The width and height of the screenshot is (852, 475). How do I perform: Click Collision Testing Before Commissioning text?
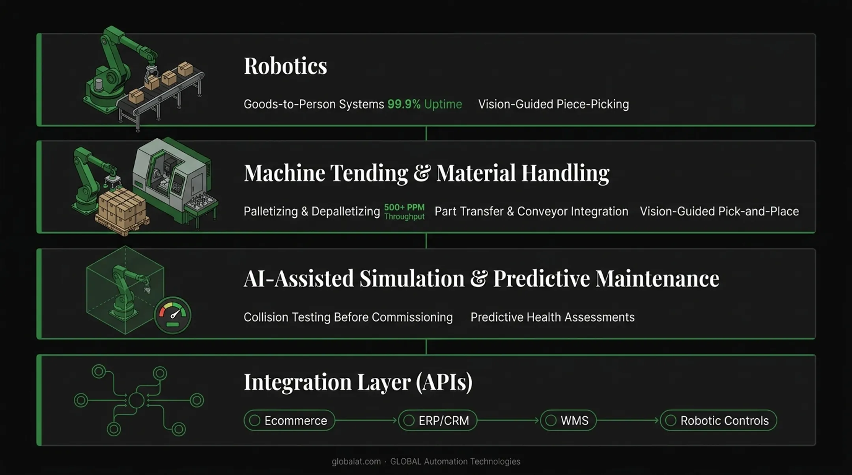(x=348, y=317)
